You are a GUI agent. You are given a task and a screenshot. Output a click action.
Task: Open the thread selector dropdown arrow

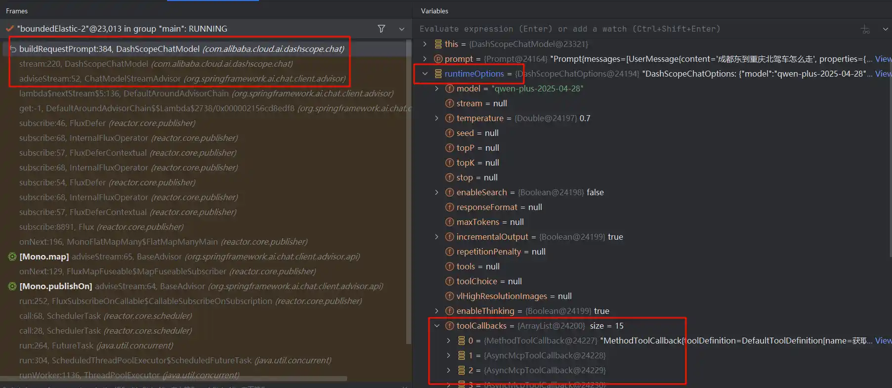(402, 29)
